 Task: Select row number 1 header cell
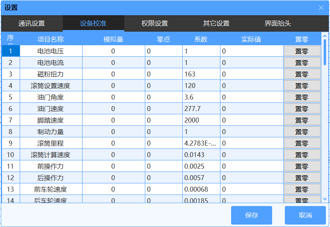point(11,51)
